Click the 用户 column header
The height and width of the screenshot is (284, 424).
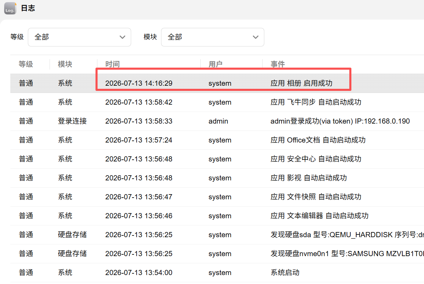tap(216, 64)
